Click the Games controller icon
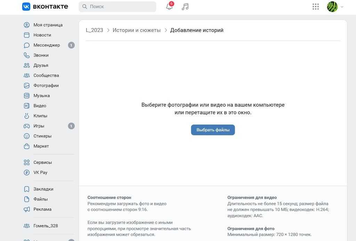356x241 pixels. (27, 126)
